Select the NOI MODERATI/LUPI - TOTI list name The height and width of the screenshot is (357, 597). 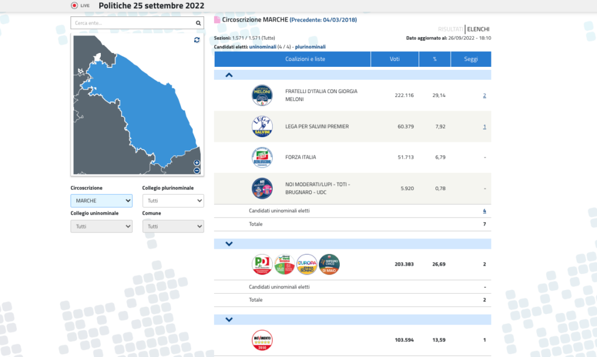pos(318,188)
